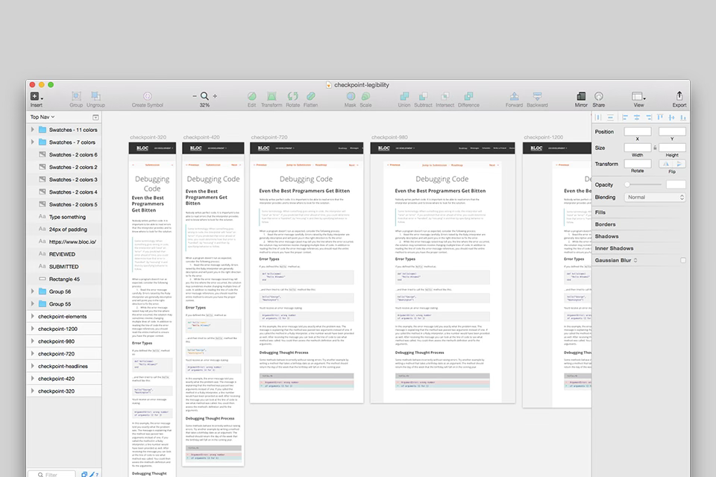Toggle the size aspect ratio lock

pos(655,148)
